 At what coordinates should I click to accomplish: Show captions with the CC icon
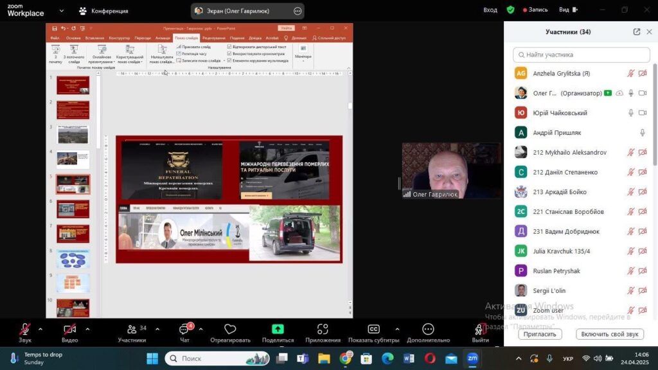373,330
